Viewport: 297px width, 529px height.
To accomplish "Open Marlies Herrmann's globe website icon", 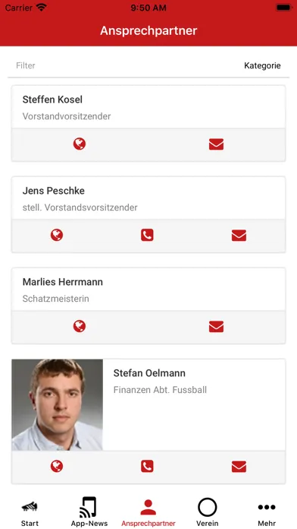I will [80, 326].
